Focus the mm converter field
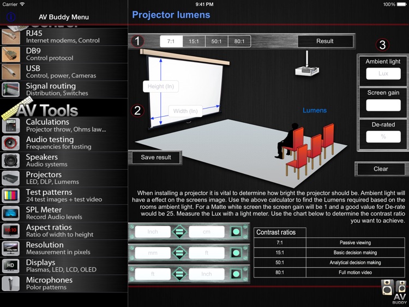Viewport: 409px width, 307px height. tap(153, 253)
